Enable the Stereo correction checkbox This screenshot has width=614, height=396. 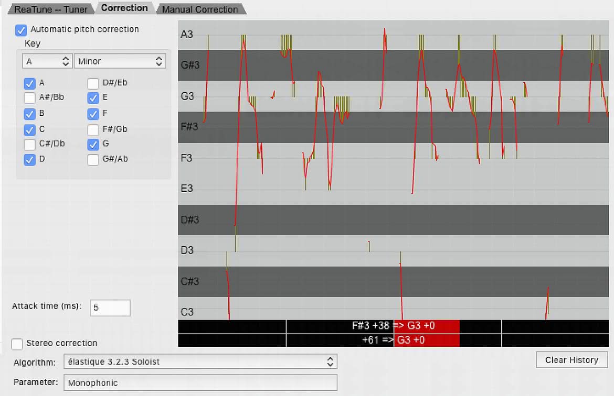tap(17, 344)
